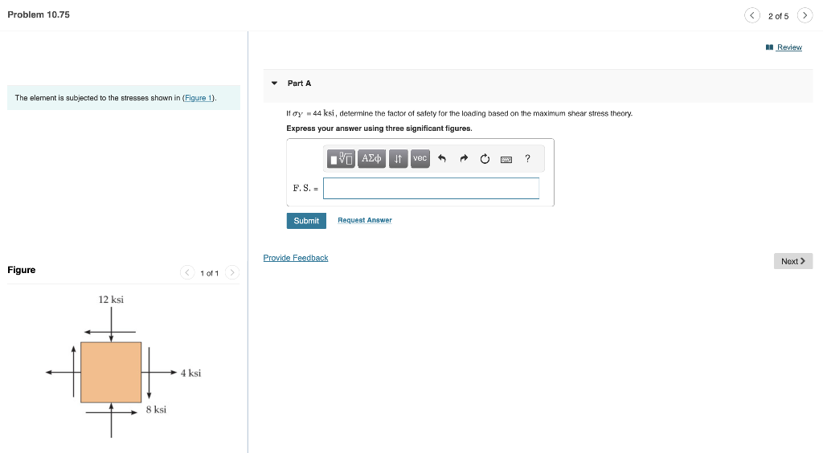This screenshot has width=823, height=453.
Task: Click the '8 ksi' label in figure
Action: [156, 410]
